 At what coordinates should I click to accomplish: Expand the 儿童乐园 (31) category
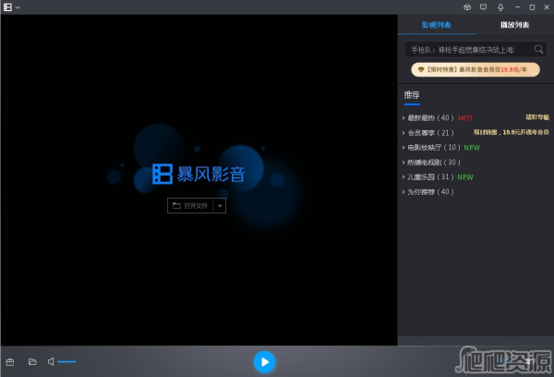pos(428,176)
